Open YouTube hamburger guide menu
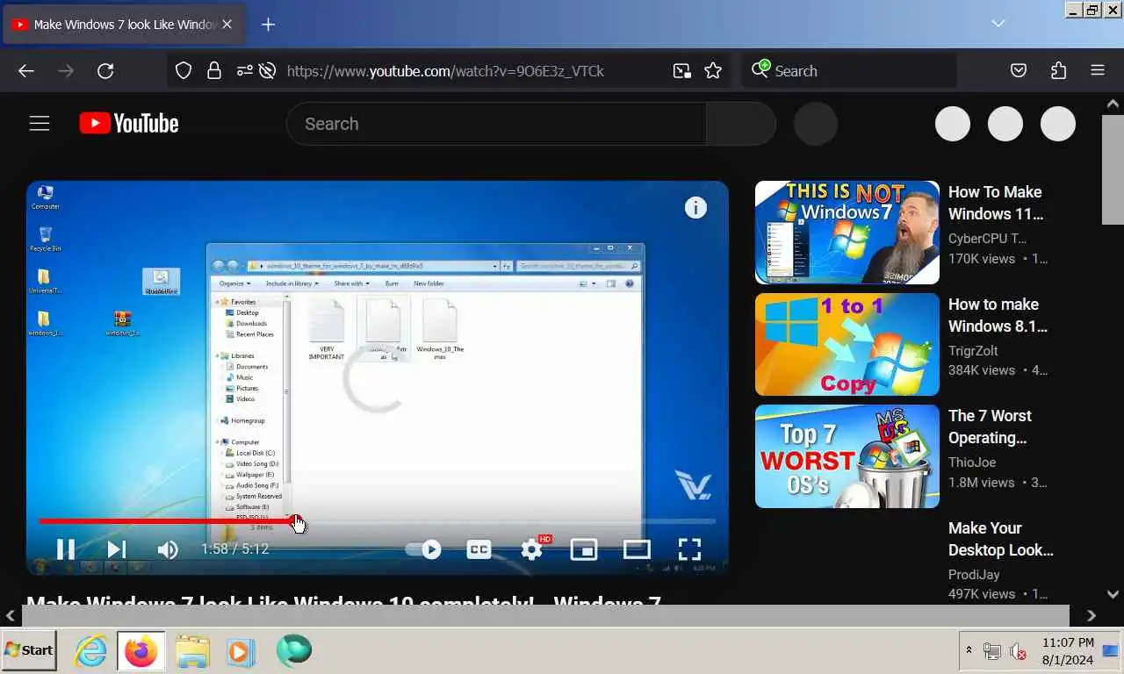1124x674 pixels. (40, 124)
